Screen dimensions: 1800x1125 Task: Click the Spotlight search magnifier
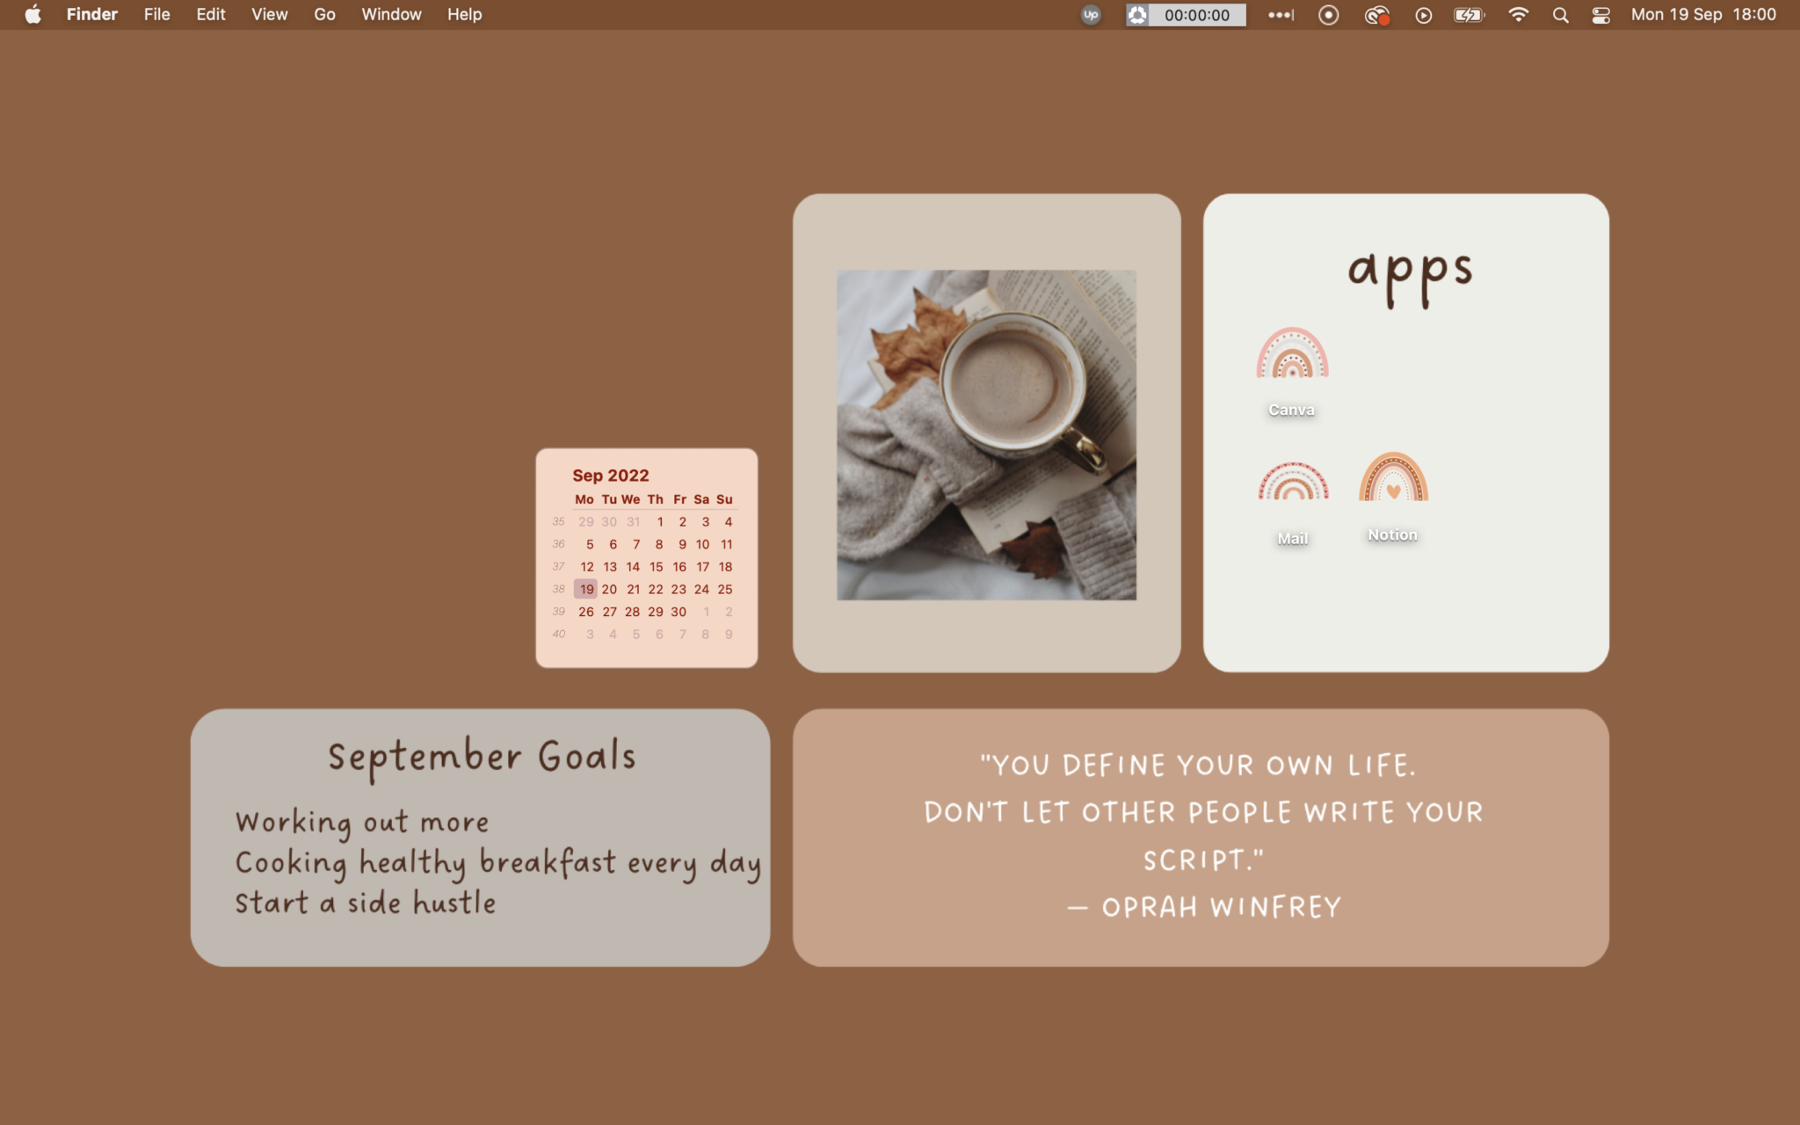click(x=1561, y=14)
